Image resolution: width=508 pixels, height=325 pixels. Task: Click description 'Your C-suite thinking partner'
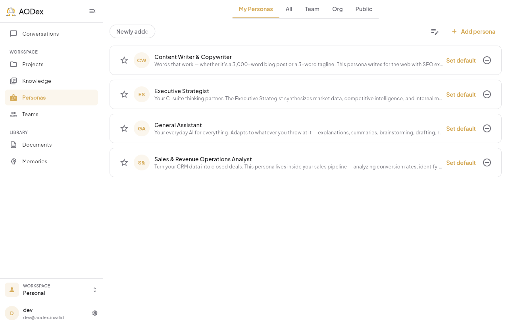298,98
